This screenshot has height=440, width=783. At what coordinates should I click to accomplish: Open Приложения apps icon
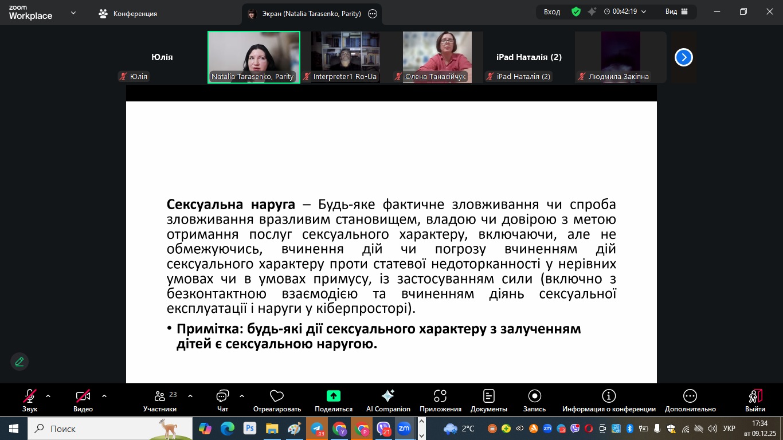coord(440,396)
